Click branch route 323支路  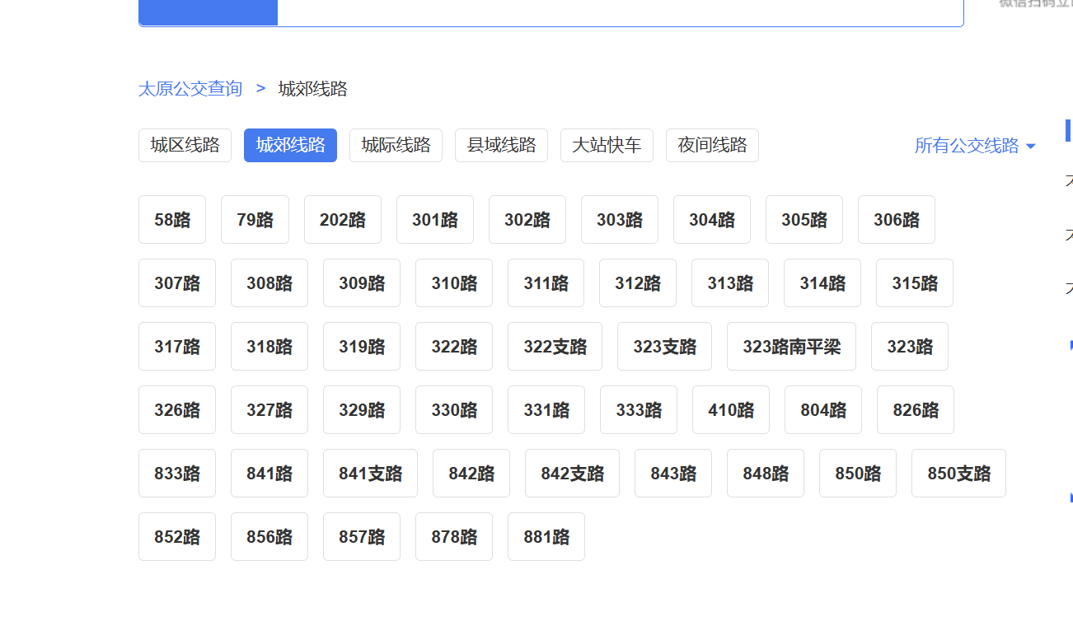pyautogui.click(x=664, y=347)
